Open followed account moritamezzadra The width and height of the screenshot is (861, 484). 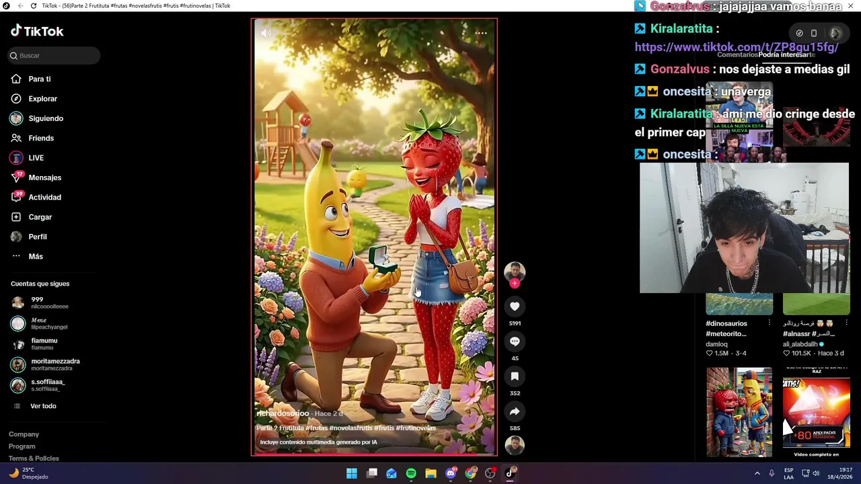[45, 365]
